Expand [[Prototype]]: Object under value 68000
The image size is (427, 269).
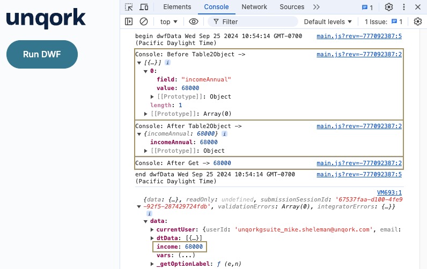[x=152, y=96]
